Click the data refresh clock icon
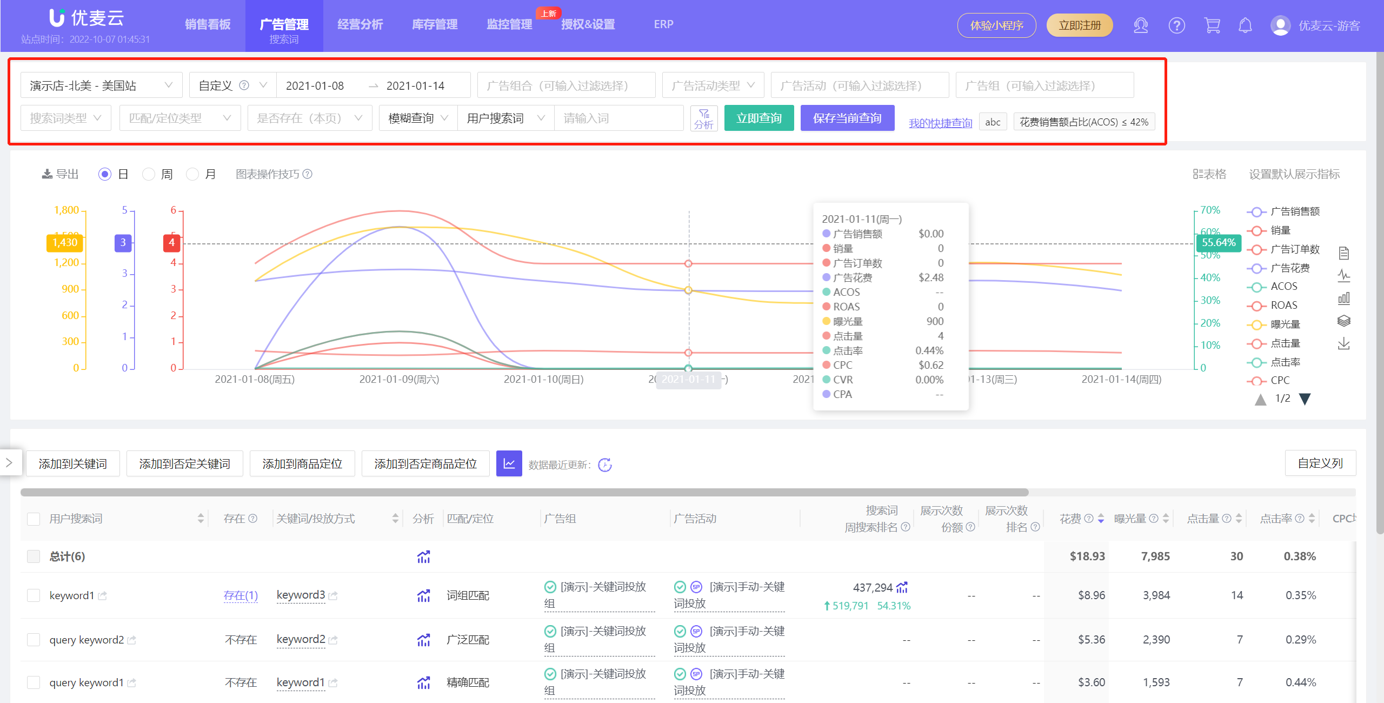The width and height of the screenshot is (1384, 703). [x=605, y=465]
